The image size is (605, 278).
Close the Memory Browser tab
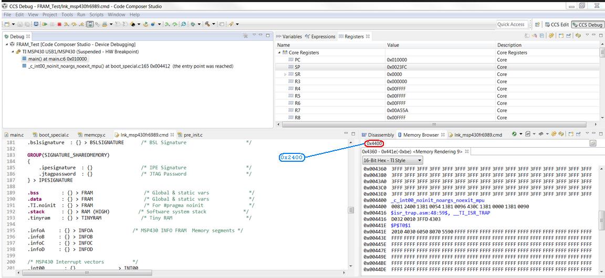click(443, 135)
